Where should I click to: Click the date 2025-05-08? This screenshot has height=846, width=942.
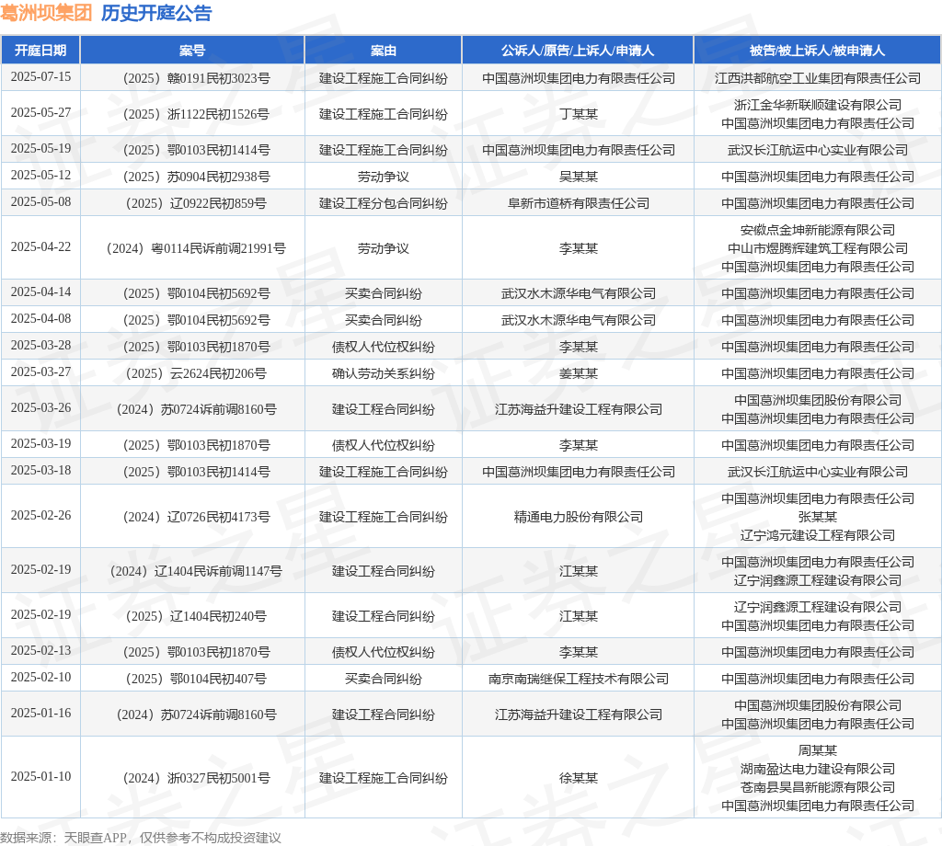coord(40,201)
